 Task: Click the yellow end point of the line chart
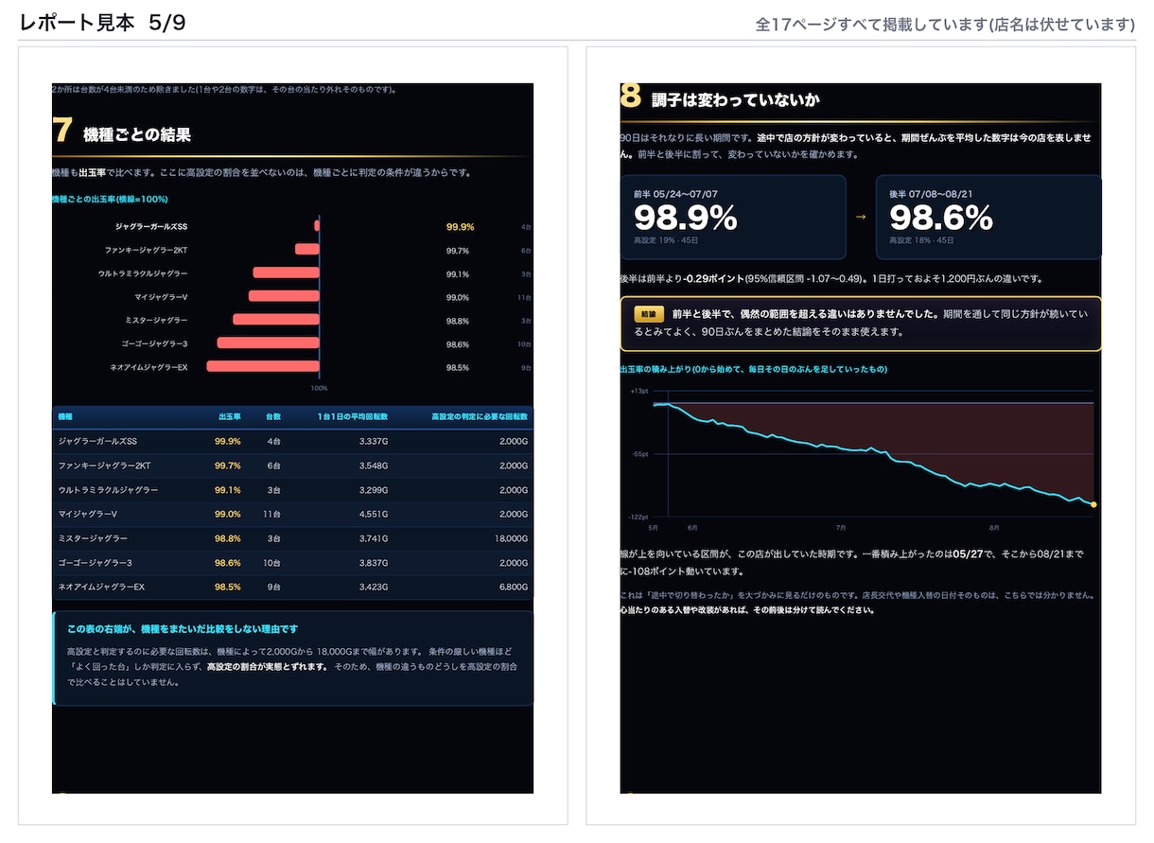[x=1093, y=505]
